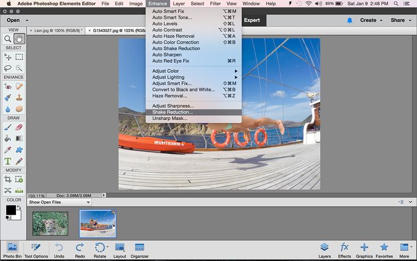This screenshot has width=417, height=261.
Task: Expand the Adjust Lighting submenu
Action: click(194, 77)
